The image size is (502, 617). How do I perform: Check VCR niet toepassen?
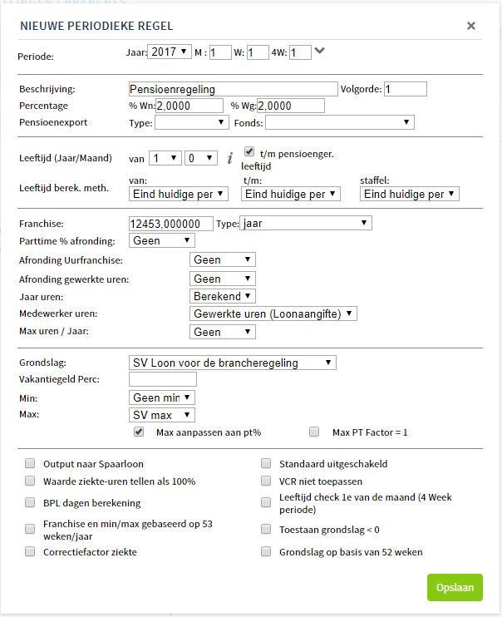coord(266,481)
